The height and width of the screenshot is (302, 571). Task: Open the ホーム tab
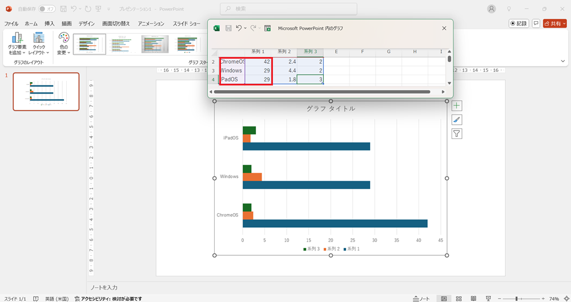pos(31,23)
